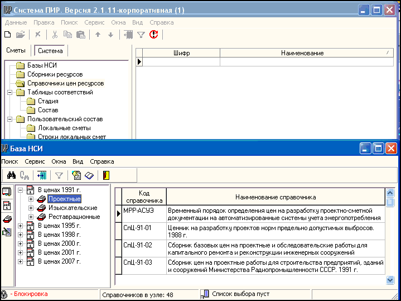Click the new document icon in top toolbar

8,35
